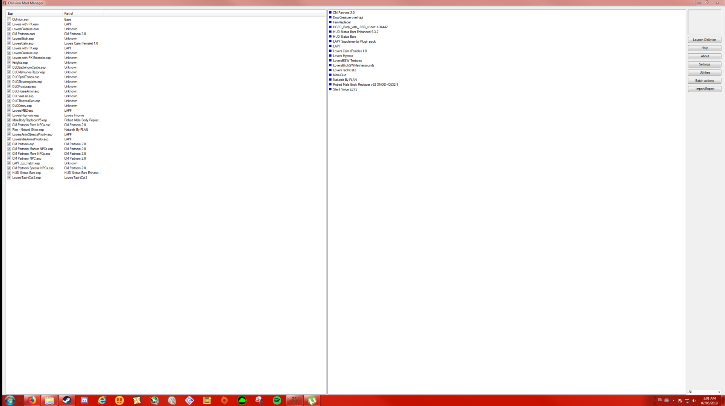Click the mod preview image box

point(704,22)
